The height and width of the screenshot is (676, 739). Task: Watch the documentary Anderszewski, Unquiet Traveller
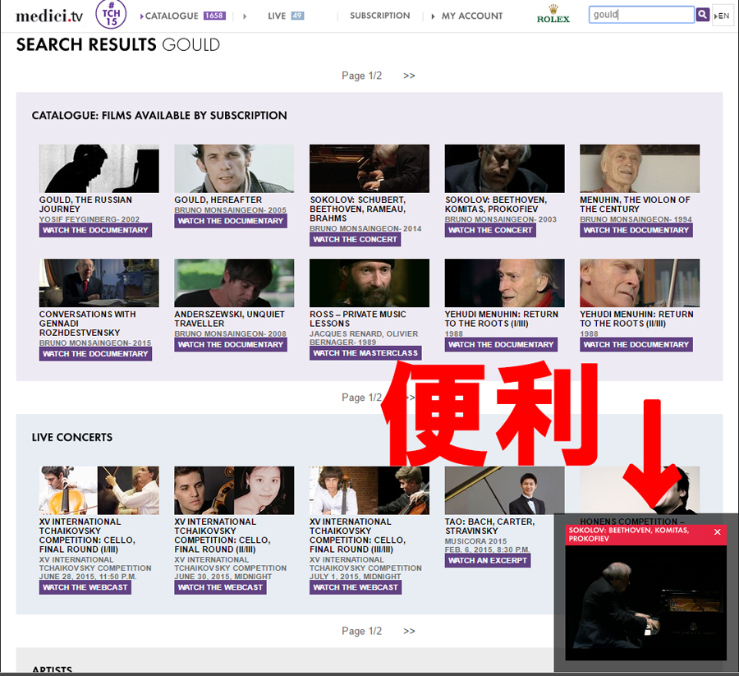(x=231, y=345)
